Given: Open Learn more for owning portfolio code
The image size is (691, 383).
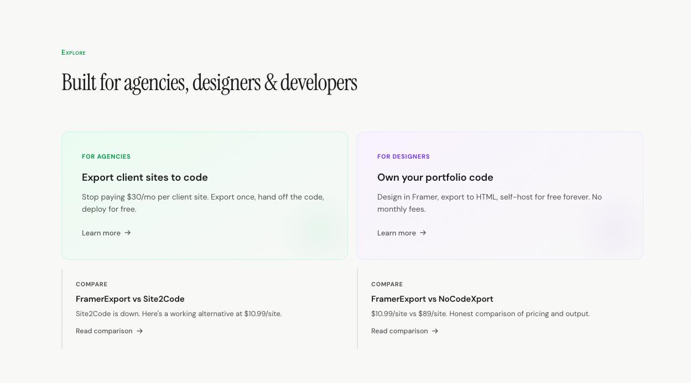Looking at the screenshot, I should click(397, 233).
